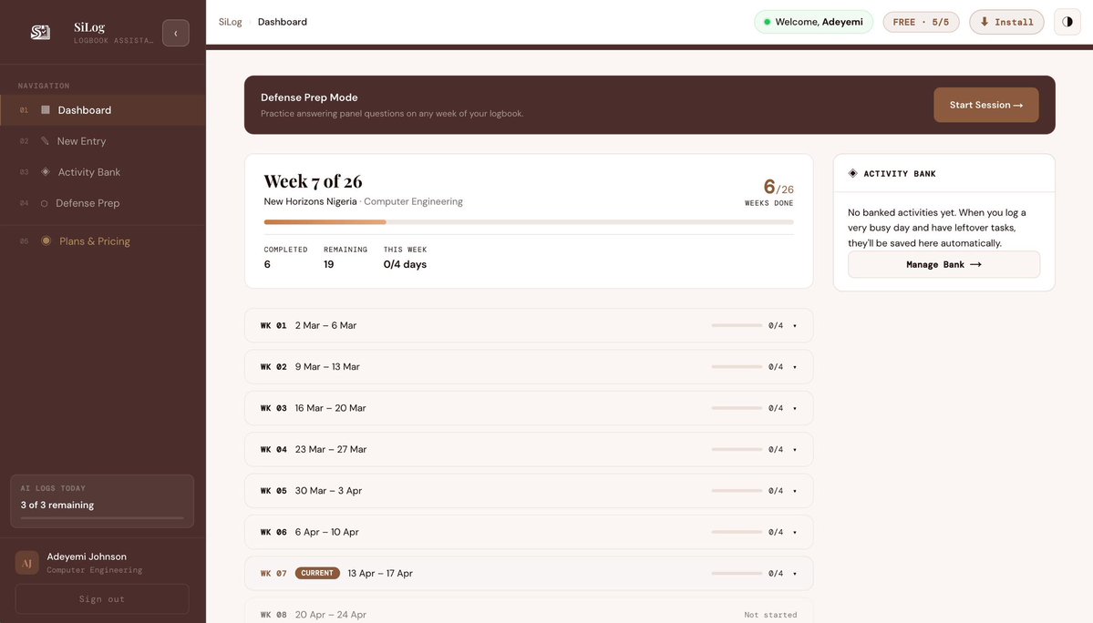Click the 0/4 count on WK 03
The image size is (1093, 623).
click(x=776, y=409)
